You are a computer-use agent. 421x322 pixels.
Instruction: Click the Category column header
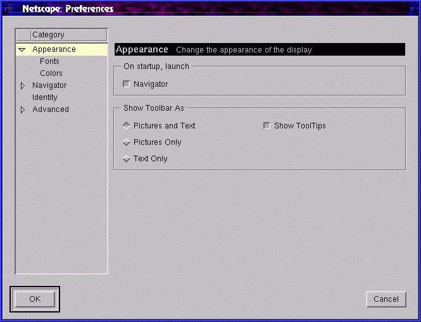click(69, 35)
